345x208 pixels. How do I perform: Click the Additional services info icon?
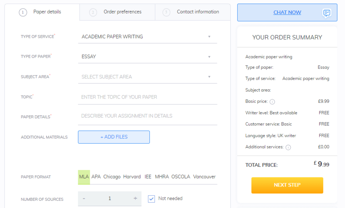(x=288, y=148)
